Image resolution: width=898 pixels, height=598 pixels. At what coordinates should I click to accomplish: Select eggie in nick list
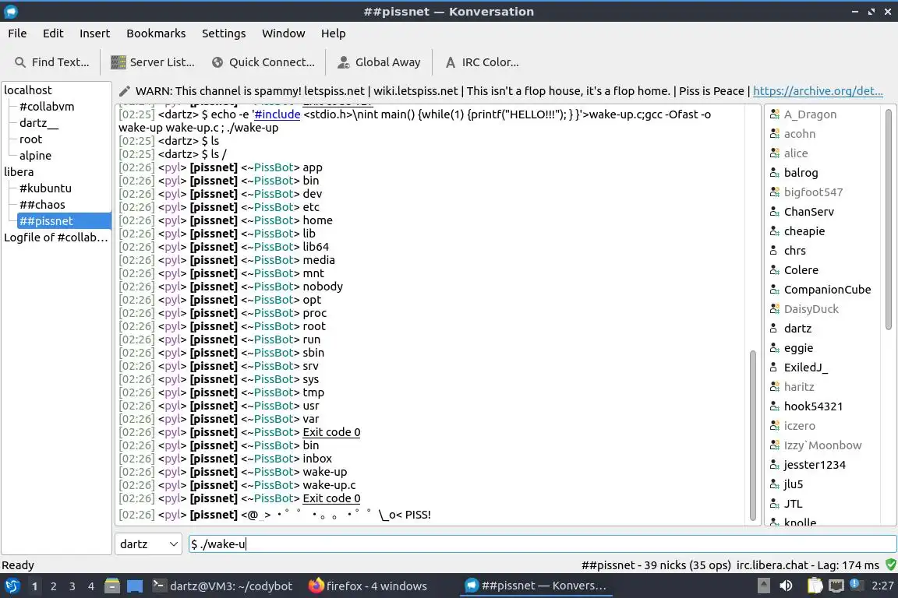[x=798, y=348]
